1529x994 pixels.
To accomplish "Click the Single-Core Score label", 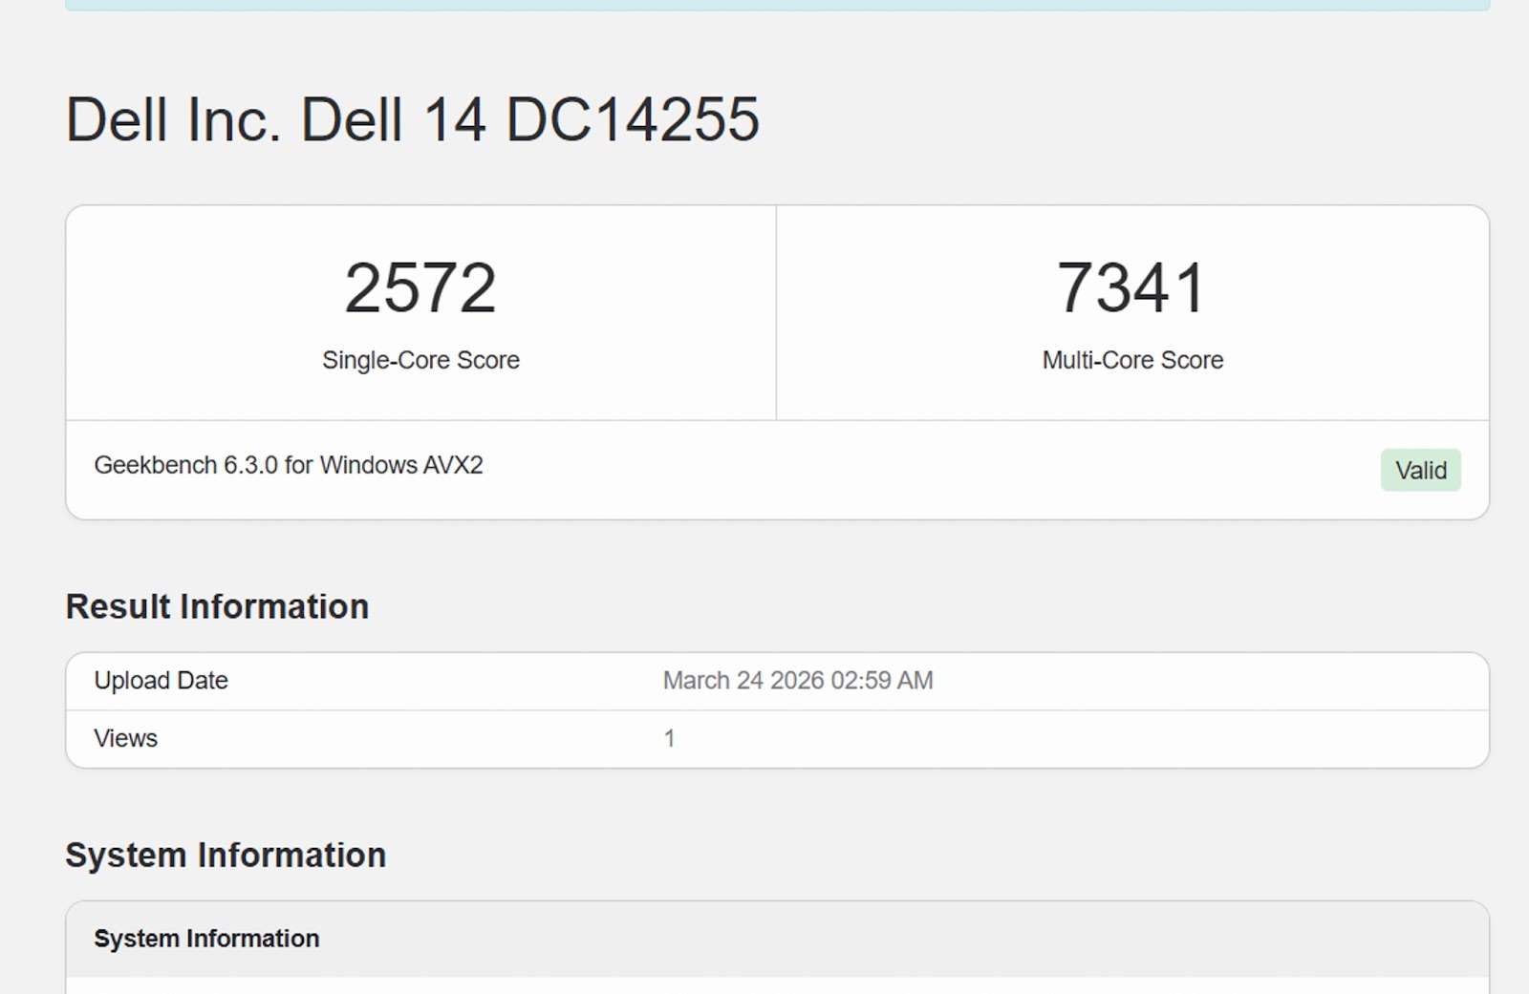I will point(420,360).
